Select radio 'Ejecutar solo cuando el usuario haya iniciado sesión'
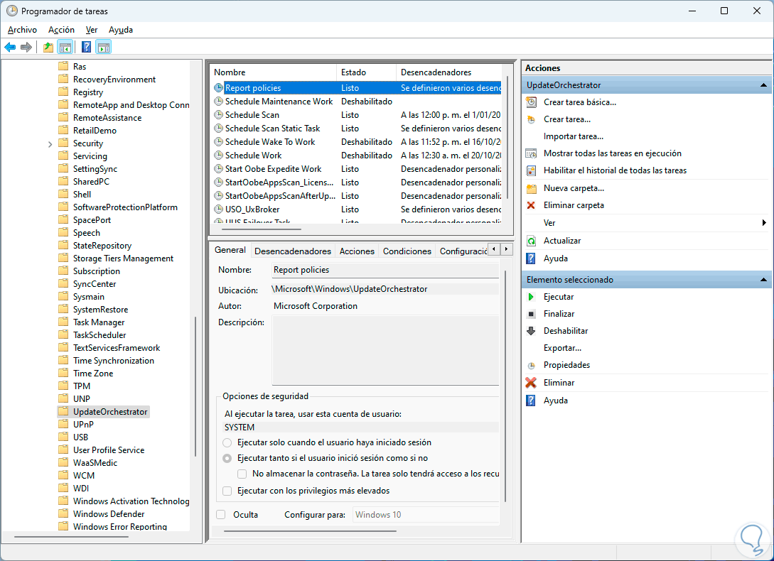The height and width of the screenshot is (561, 774). [x=227, y=442]
